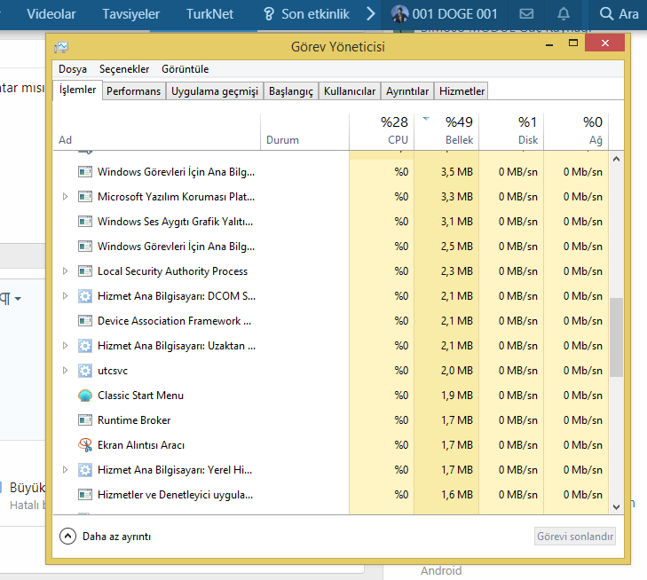This screenshot has width=647, height=580.
Task: Click the Ara search magnifier icon
Action: click(x=606, y=13)
